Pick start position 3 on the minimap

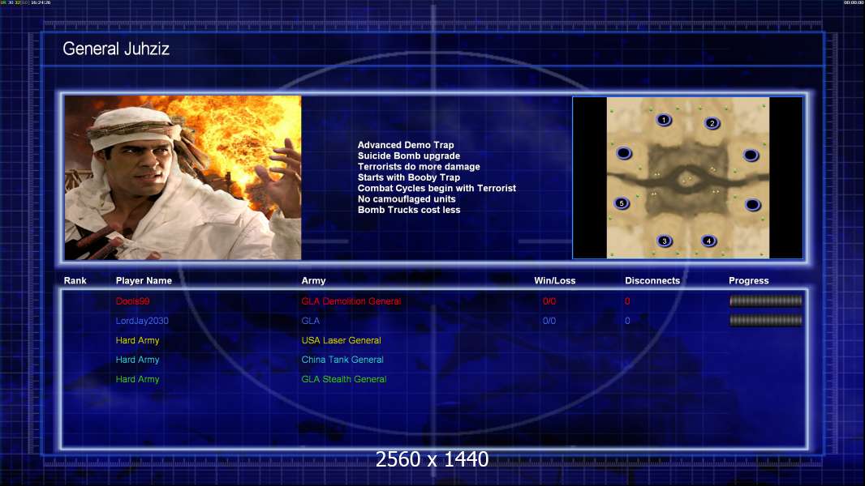665,241
